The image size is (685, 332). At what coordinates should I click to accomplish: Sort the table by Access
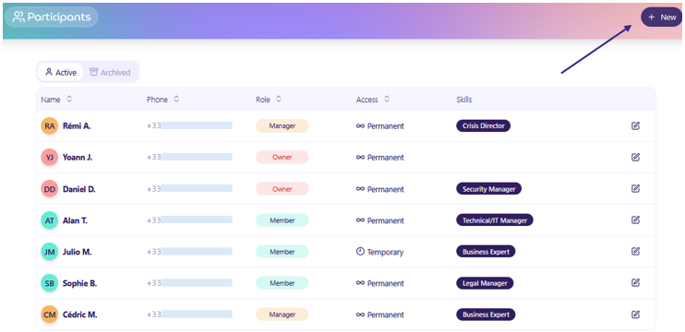click(x=387, y=99)
